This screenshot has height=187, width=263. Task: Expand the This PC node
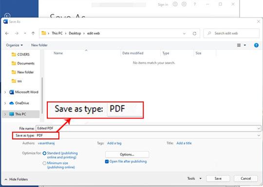click(5, 114)
